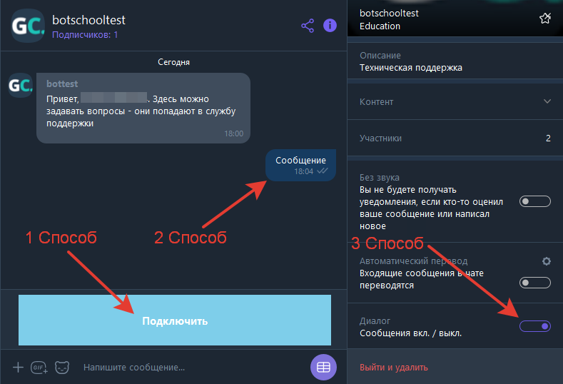Image resolution: width=563 pixels, height=384 pixels.
Task: Open the "Участники" members list
Action: pos(455,138)
